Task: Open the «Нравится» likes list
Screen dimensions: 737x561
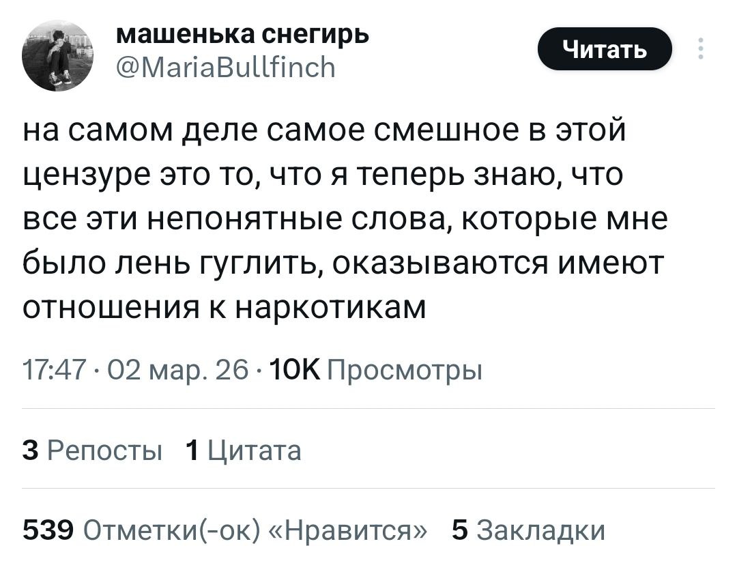Action: coord(343,530)
